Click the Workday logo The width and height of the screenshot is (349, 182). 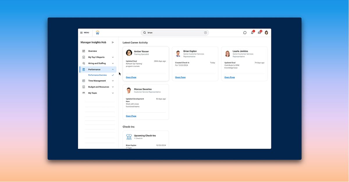(98, 32)
